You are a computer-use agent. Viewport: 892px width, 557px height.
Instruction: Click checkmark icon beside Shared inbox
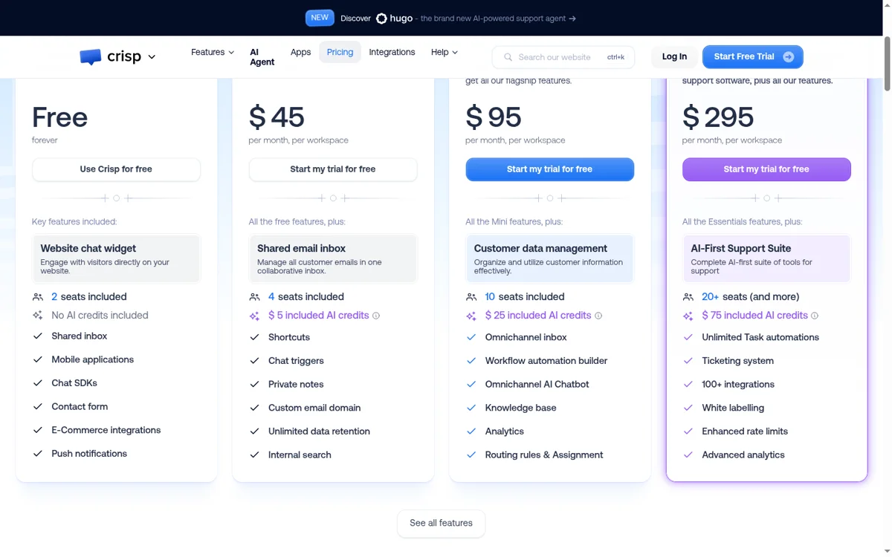click(x=38, y=336)
